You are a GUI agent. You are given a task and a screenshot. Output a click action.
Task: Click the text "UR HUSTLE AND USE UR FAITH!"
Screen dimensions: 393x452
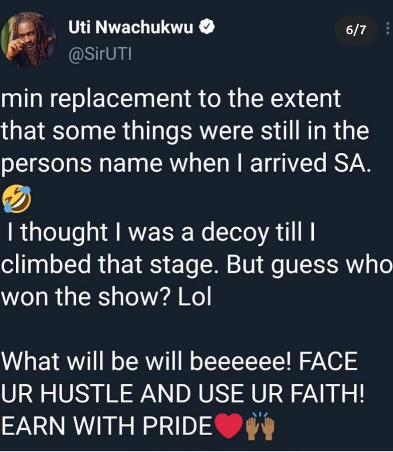coord(182,394)
